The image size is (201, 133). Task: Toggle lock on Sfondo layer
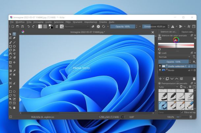189,70
